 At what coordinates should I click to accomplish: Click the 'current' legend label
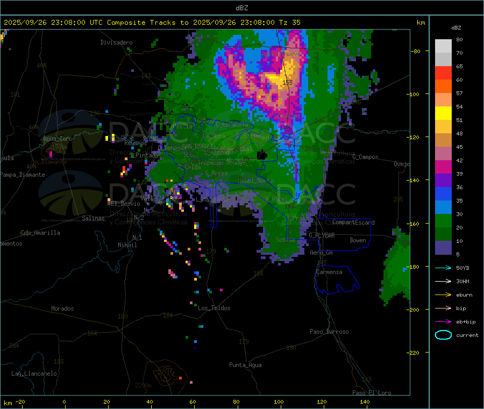pos(467,335)
